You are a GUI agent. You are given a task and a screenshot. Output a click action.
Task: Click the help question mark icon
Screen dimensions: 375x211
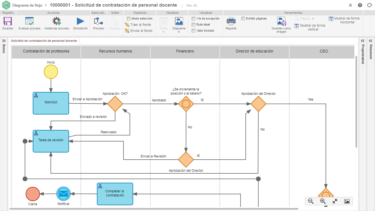(x=360, y=5)
